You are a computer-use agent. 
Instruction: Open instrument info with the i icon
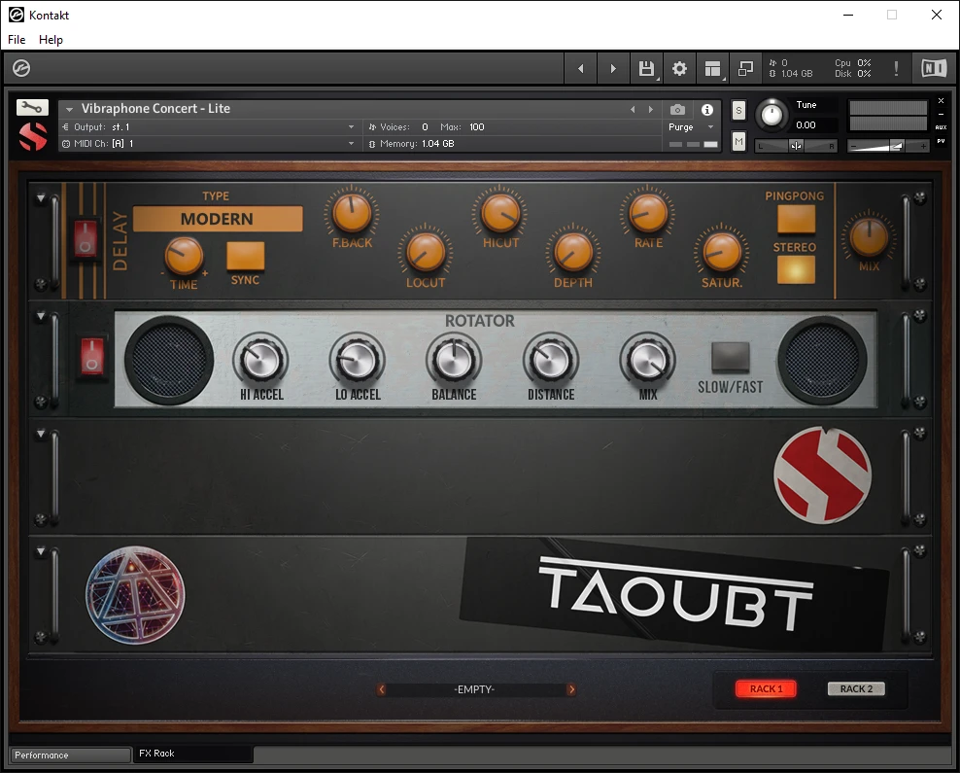pyautogui.click(x=707, y=110)
